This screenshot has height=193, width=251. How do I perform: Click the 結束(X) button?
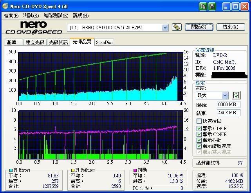231,27
